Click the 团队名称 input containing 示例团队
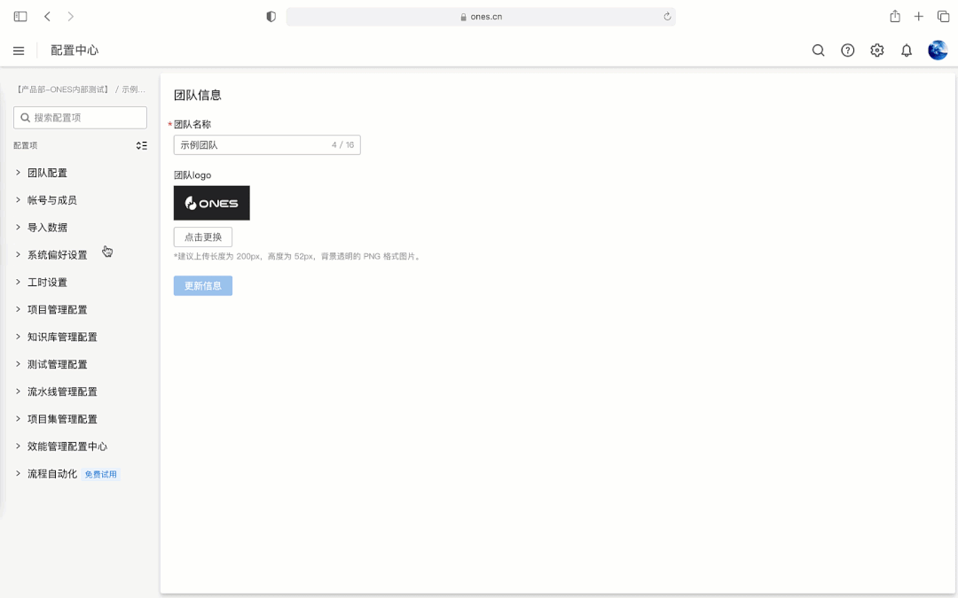 tap(267, 144)
